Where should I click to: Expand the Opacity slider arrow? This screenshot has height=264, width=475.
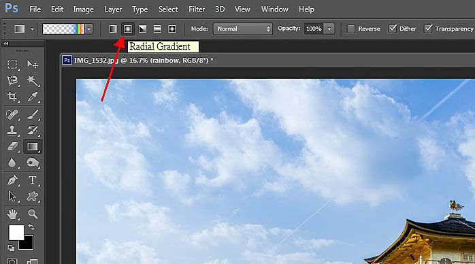click(329, 29)
